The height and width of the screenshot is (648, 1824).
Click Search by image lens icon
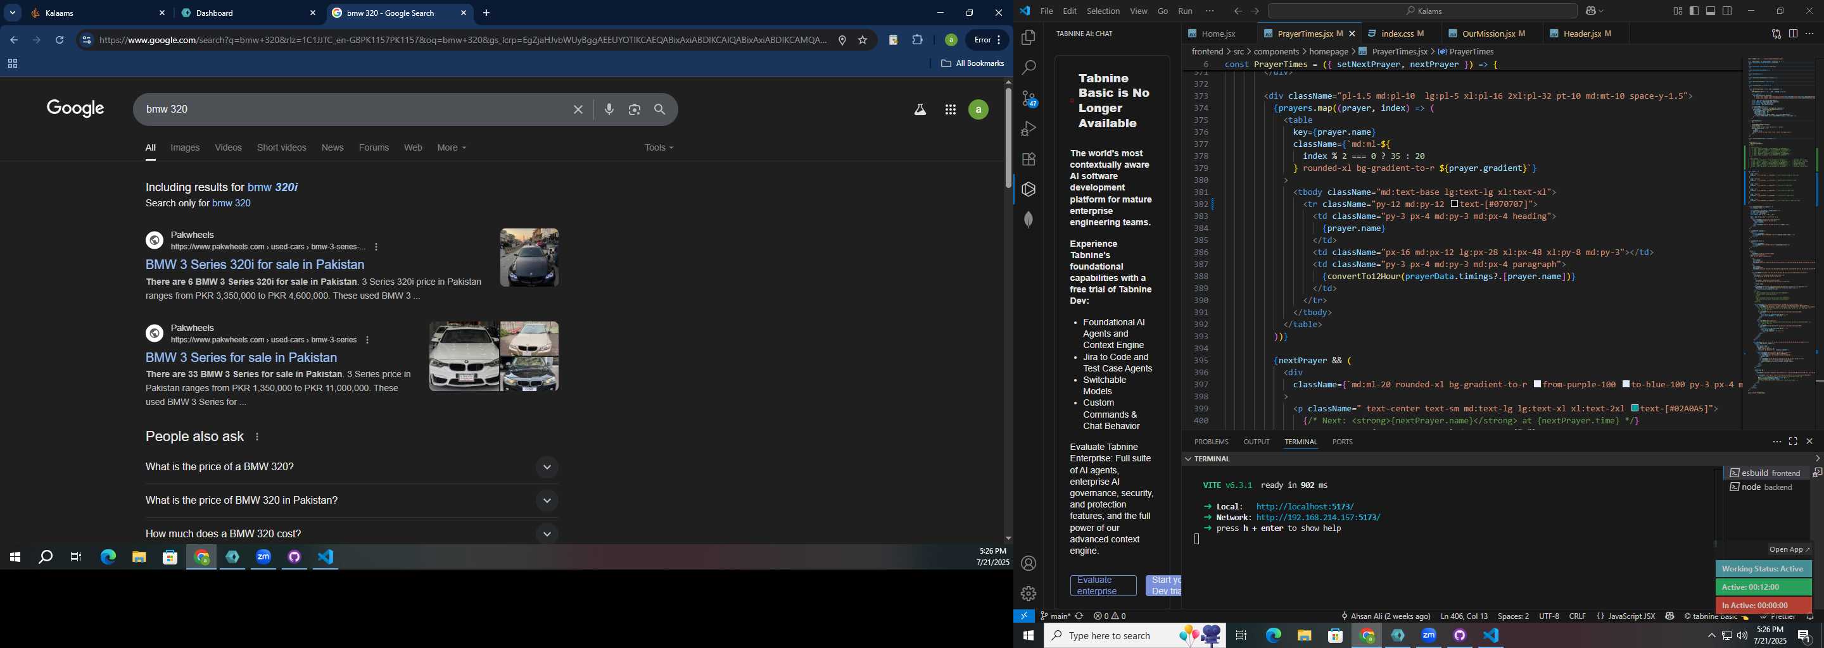tap(635, 109)
